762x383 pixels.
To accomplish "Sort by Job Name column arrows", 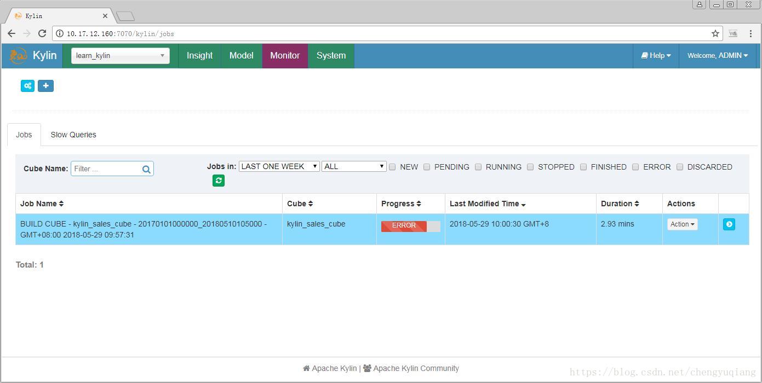I will point(61,204).
